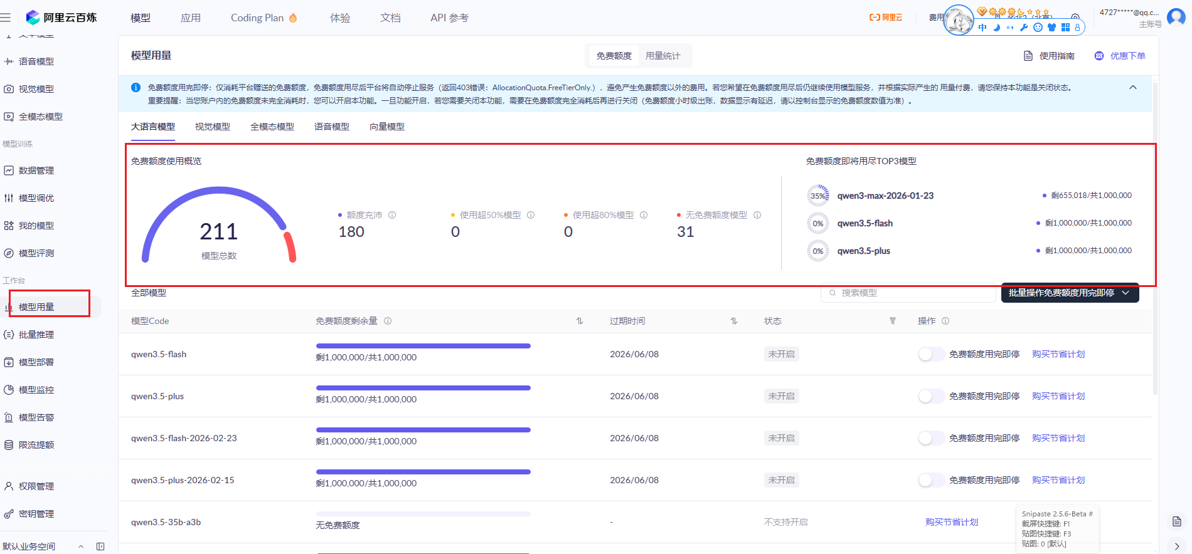Image resolution: width=1192 pixels, height=554 pixels.
Task: Open the 批量操作免费额度用完即停 dropdown
Action: pyautogui.click(x=1070, y=293)
